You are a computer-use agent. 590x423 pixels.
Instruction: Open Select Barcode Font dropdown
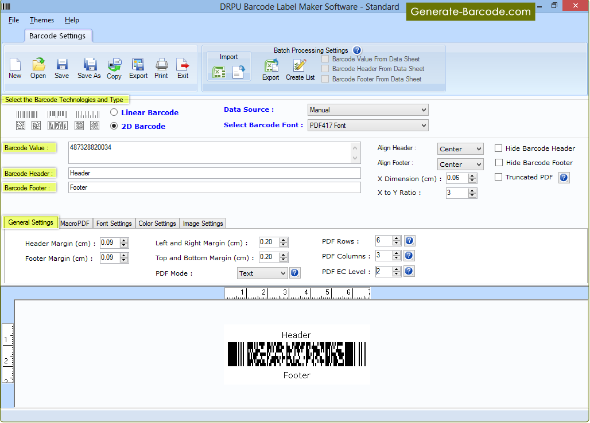(368, 126)
